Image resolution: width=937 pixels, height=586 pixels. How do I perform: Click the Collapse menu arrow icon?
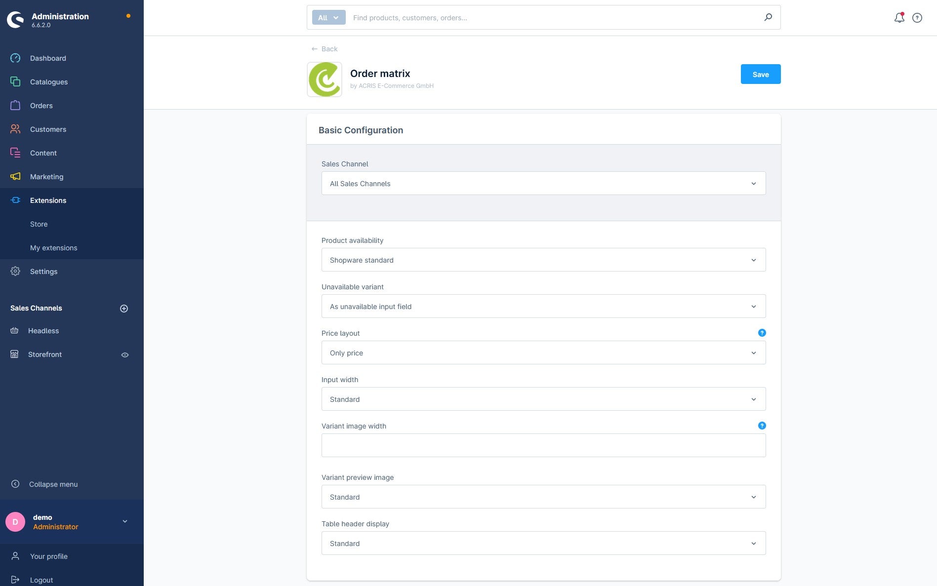(x=15, y=484)
